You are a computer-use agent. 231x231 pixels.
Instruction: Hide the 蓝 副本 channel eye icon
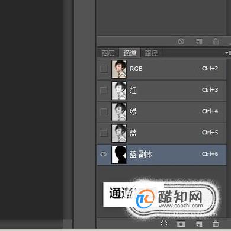104,154
